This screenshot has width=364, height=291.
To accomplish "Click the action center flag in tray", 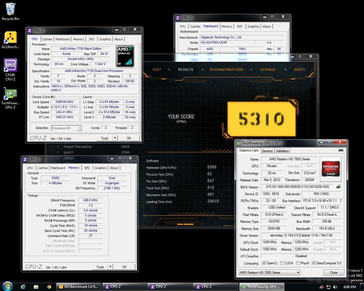I will 322,287.
